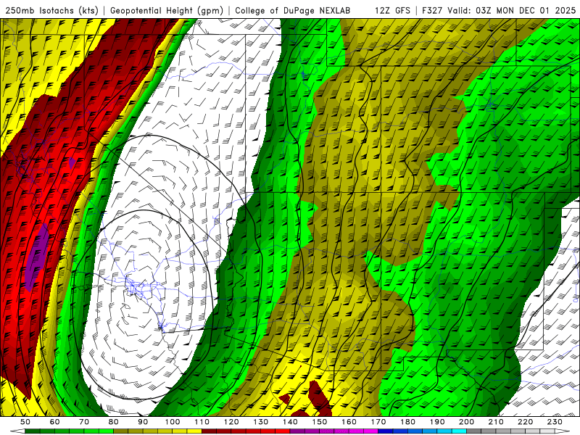Click the 220 value on the color scale

click(x=526, y=422)
